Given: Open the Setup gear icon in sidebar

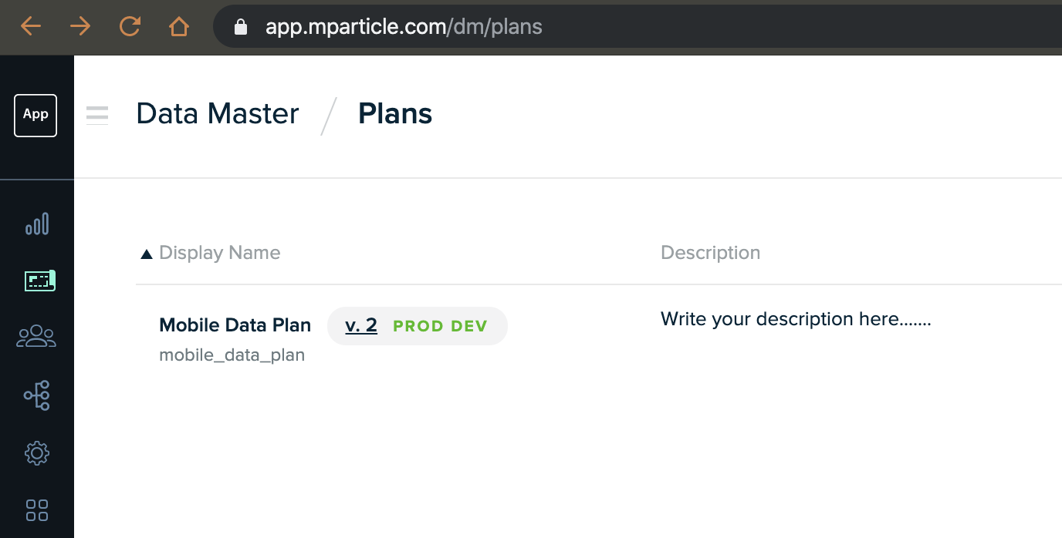Looking at the screenshot, I should pos(37,453).
